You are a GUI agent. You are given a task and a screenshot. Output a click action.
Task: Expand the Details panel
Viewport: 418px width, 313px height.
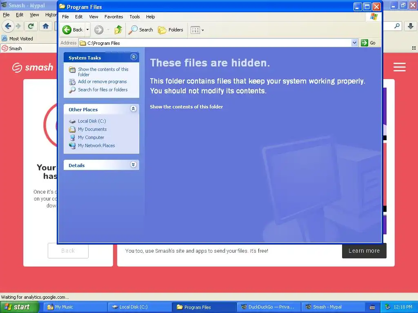click(x=133, y=165)
